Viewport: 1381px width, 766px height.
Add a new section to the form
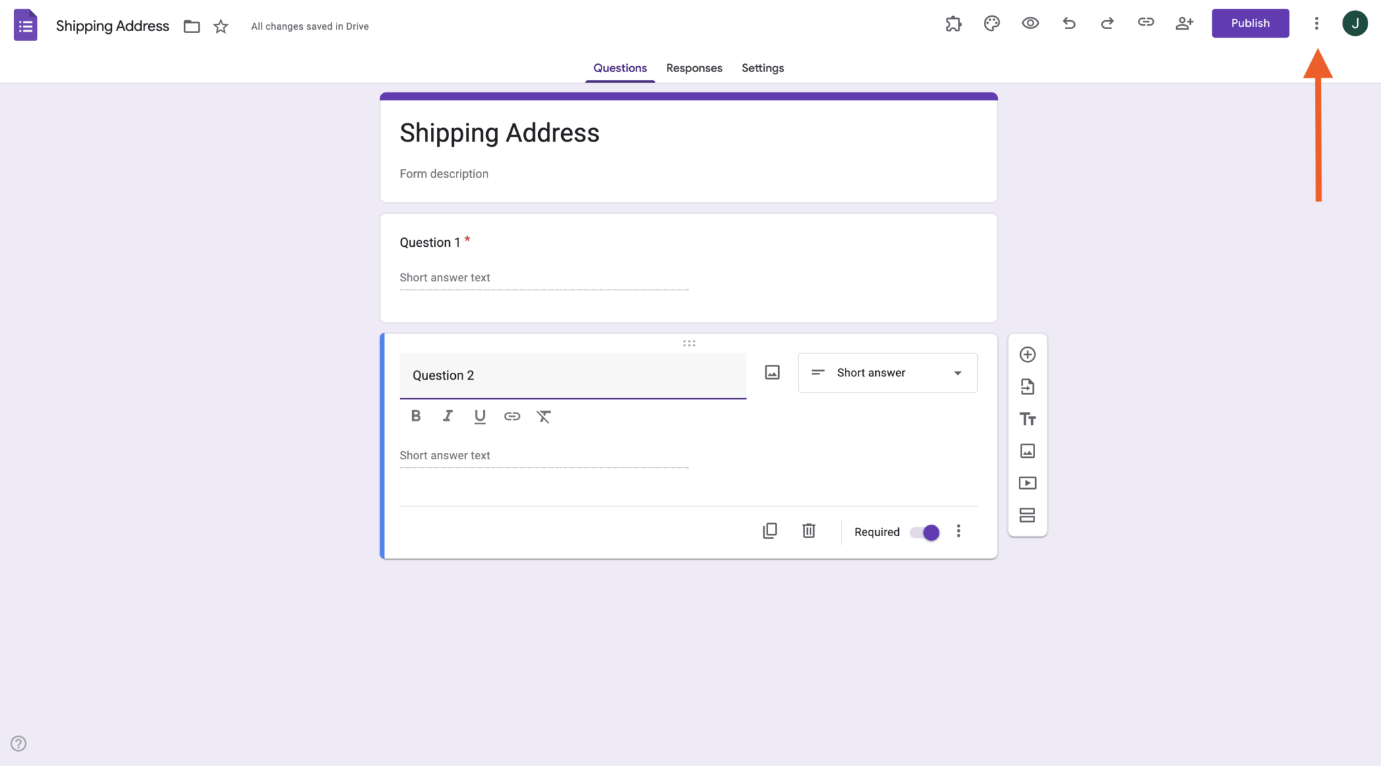(1027, 515)
